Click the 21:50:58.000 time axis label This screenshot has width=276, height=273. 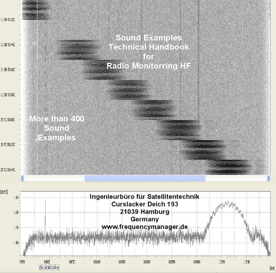coord(8,119)
